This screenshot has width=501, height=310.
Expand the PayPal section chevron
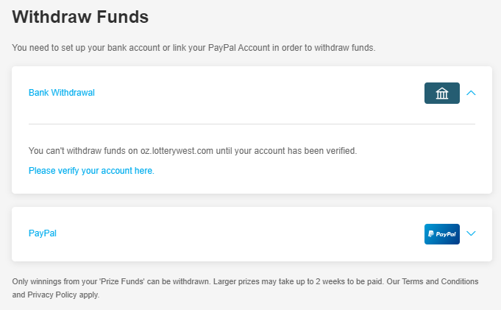(471, 233)
